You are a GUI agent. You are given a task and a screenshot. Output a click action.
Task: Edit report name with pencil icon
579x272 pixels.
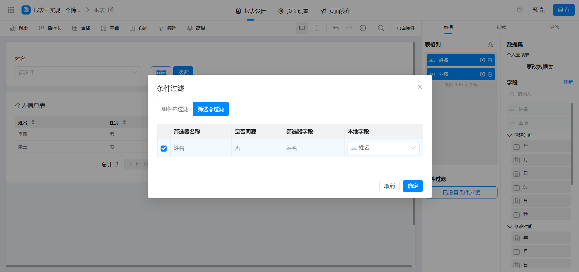click(x=111, y=10)
